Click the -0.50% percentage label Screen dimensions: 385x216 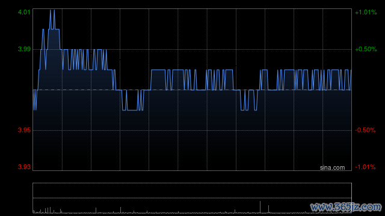365,130
